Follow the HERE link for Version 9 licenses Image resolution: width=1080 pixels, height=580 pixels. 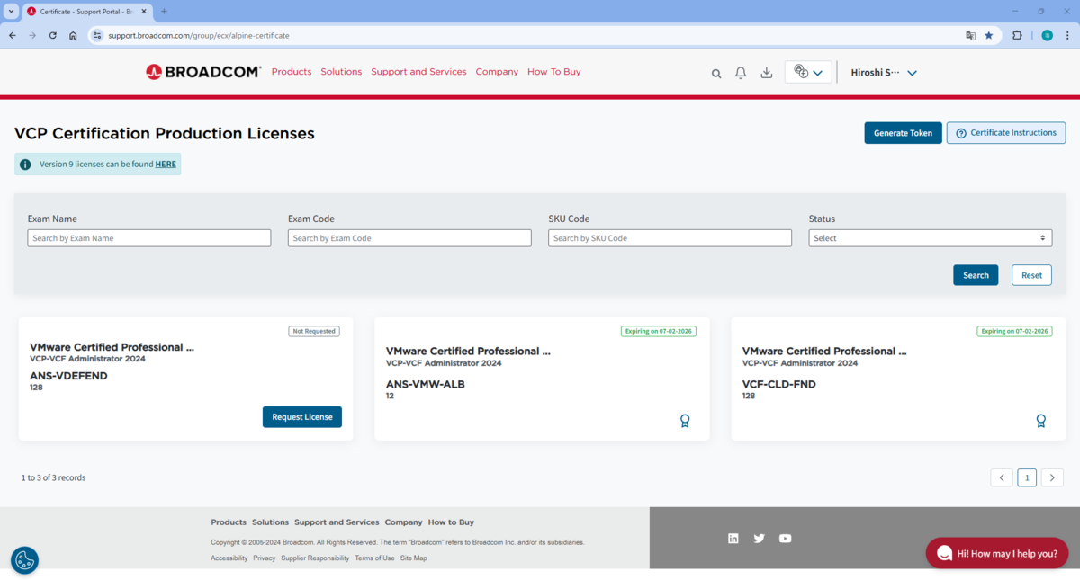point(166,165)
